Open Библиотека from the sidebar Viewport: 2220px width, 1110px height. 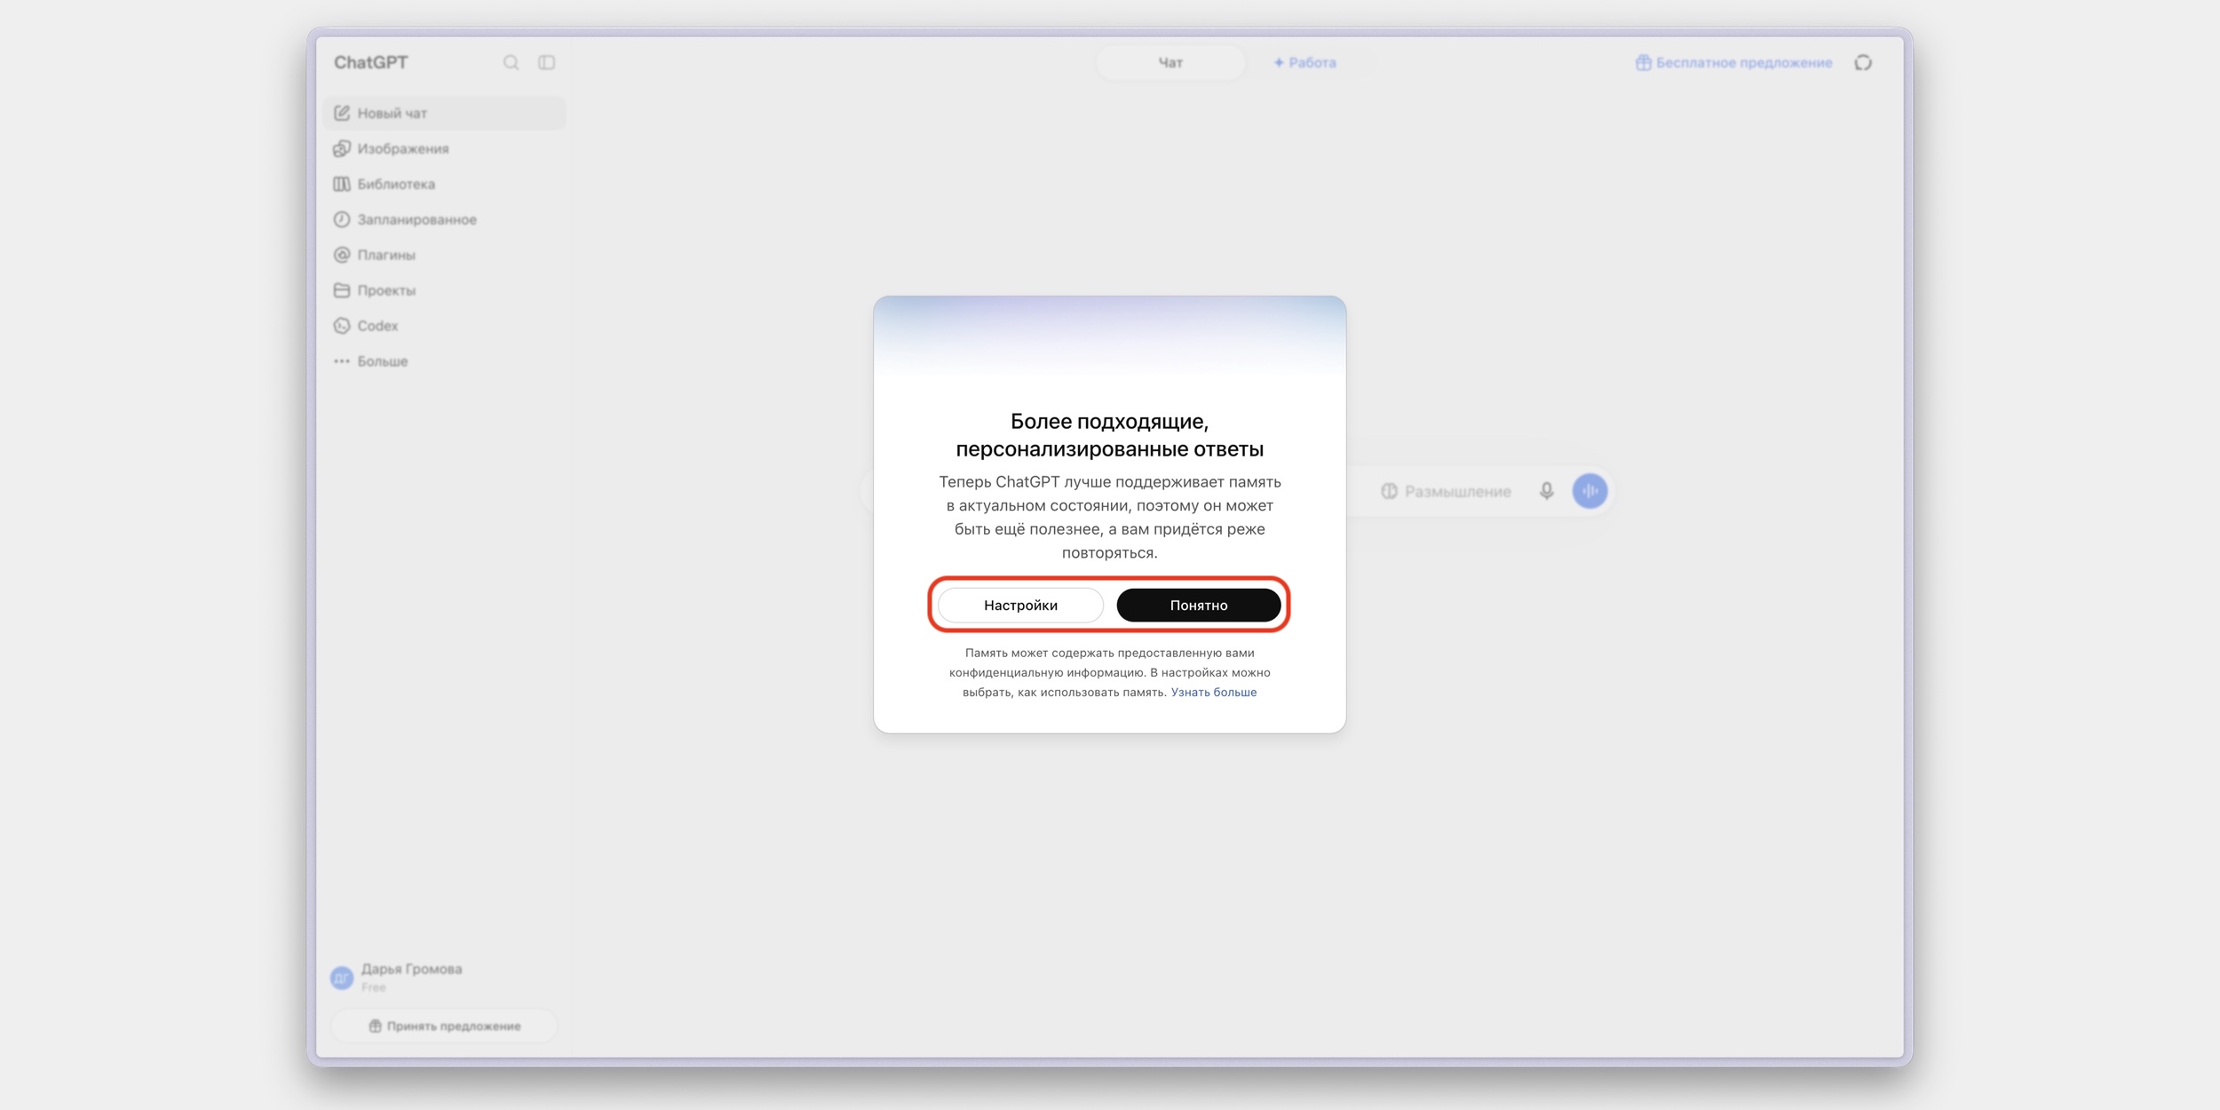coord(444,184)
